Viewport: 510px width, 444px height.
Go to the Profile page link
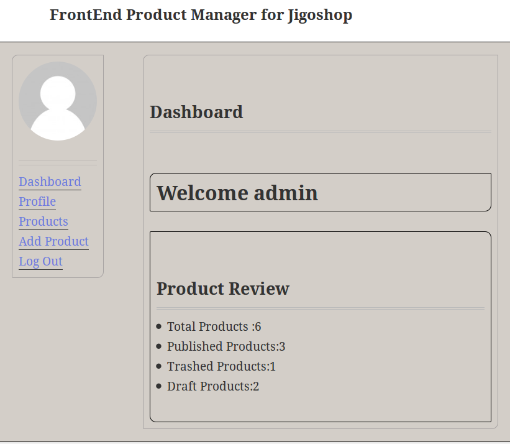coord(37,201)
